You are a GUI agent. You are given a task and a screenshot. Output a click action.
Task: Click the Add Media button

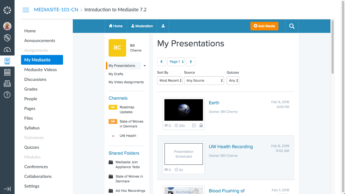pyautogui.click(x=264, y=26)
